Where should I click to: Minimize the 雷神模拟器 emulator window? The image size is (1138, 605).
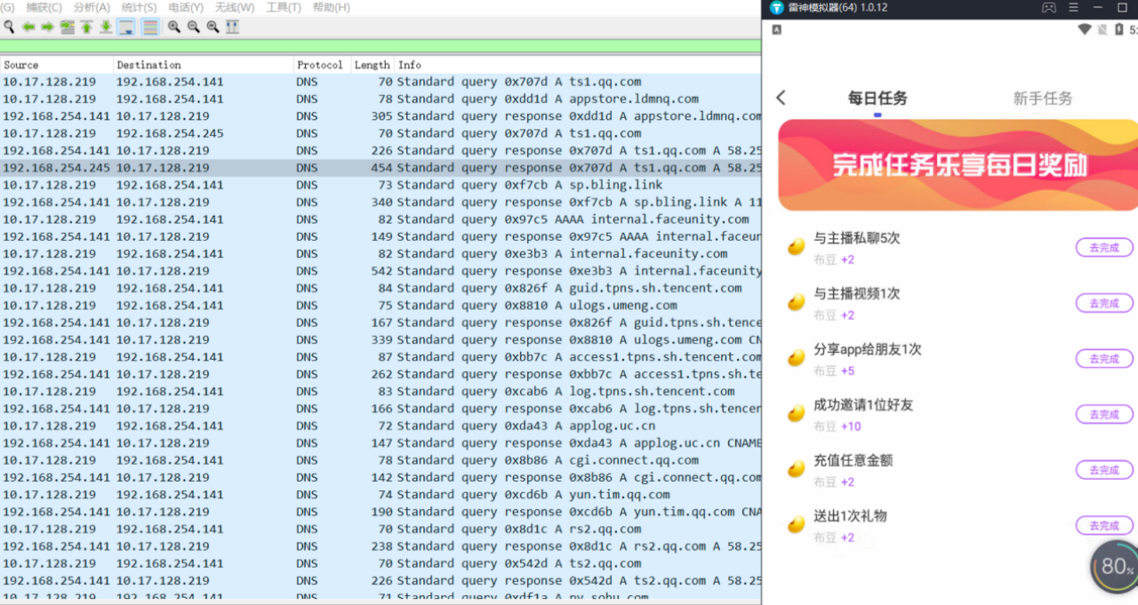1098,8
